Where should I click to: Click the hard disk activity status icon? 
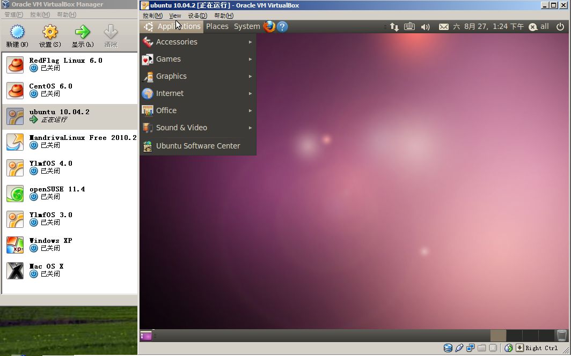pos(448,348)
